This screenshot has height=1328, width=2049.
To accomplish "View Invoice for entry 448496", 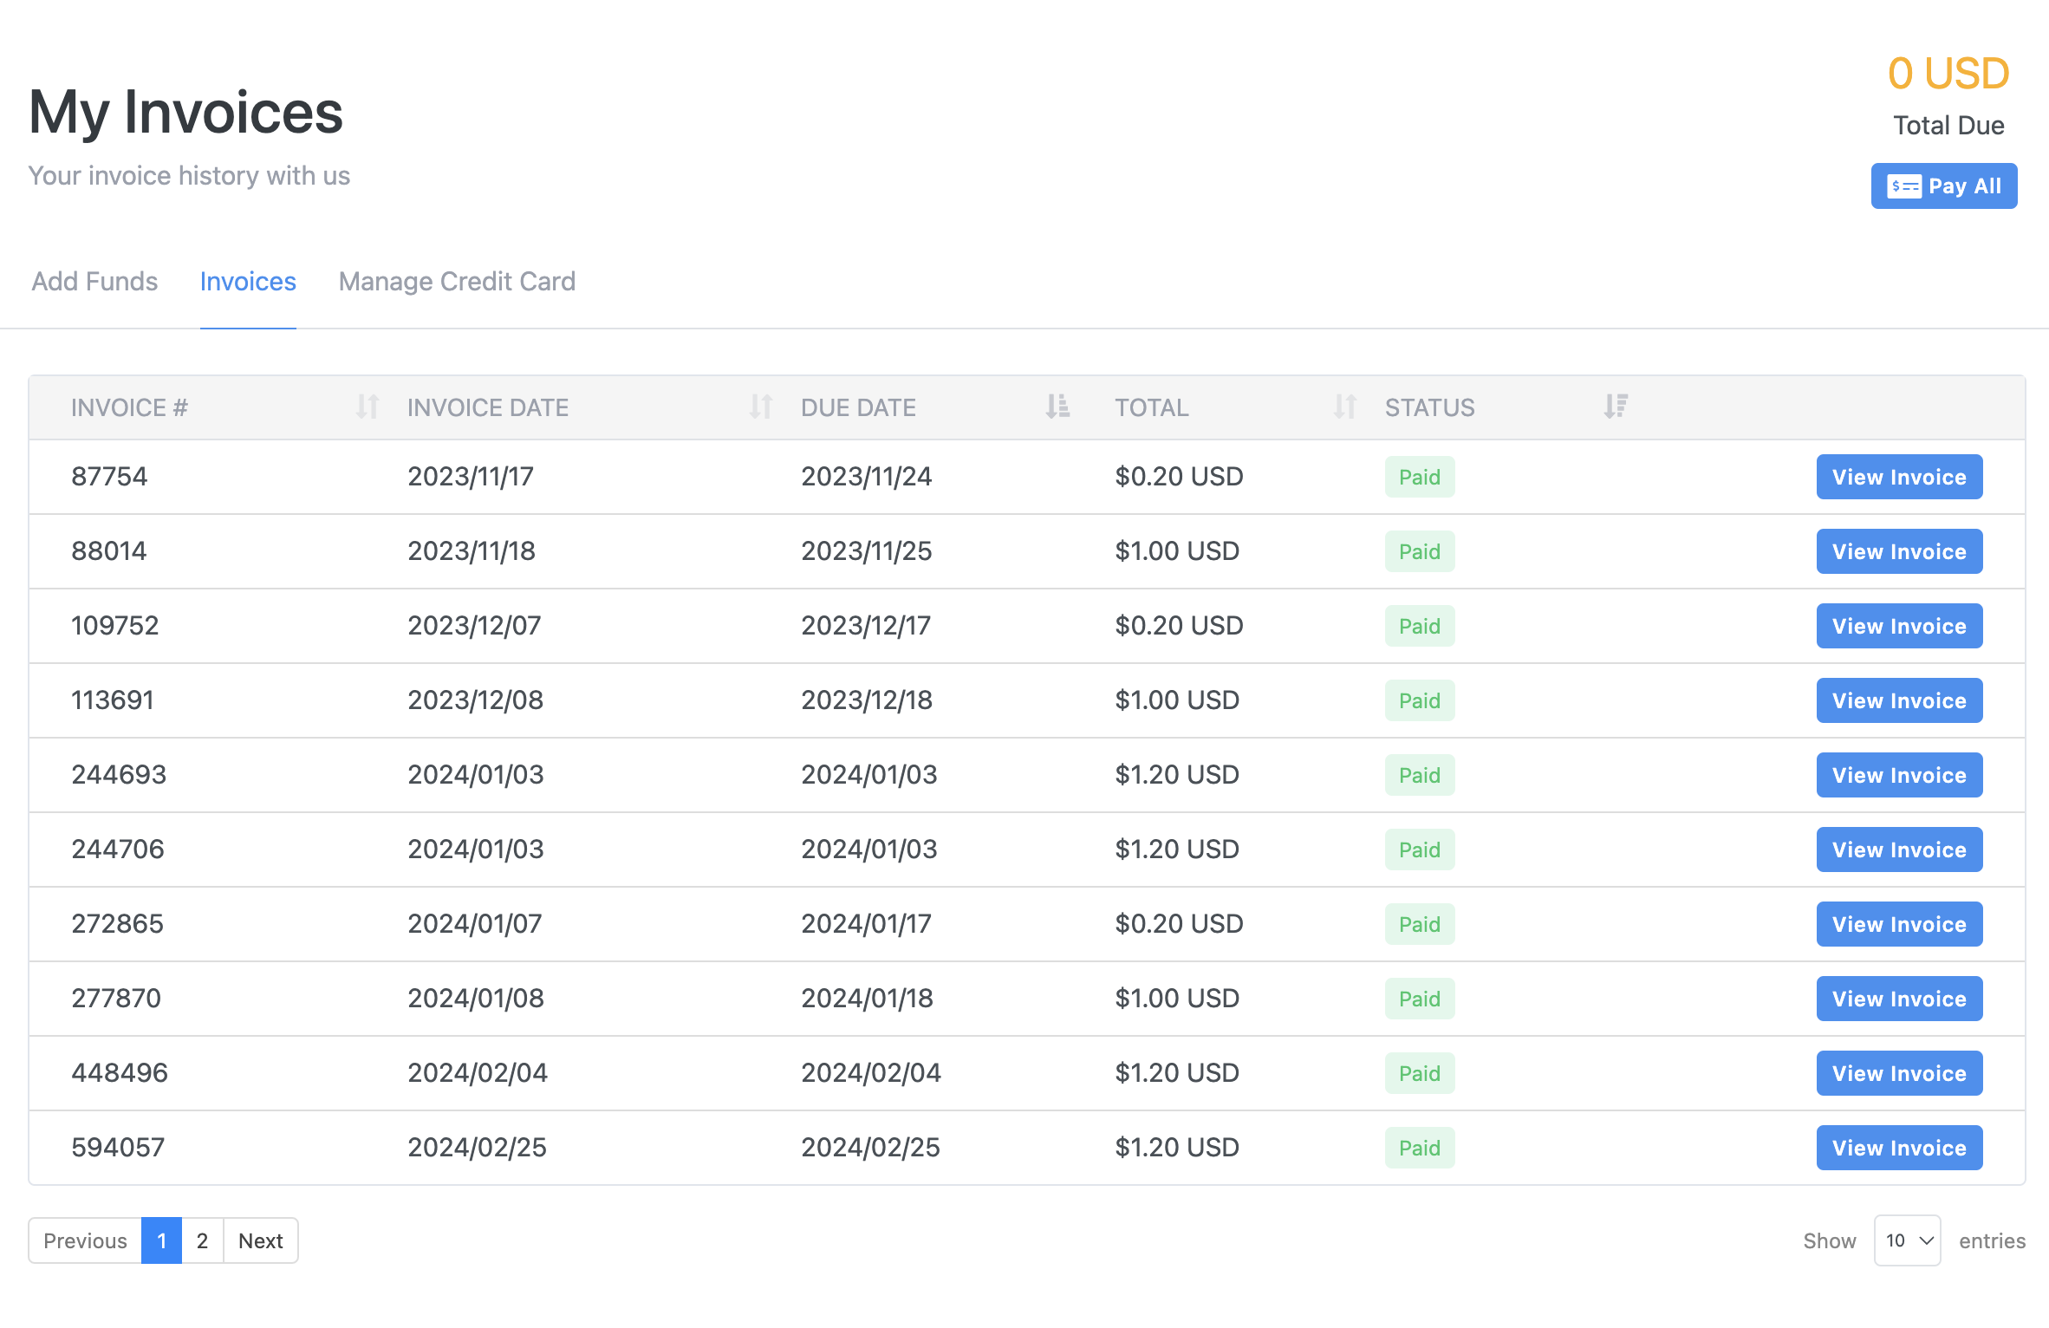I will pyautogui.click(x=1900, y=1071).
